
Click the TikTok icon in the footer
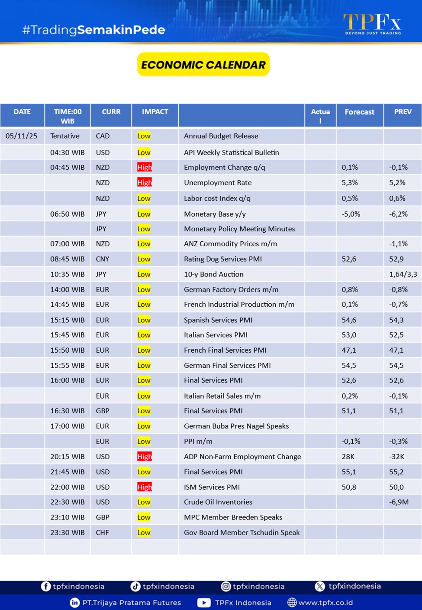pos(135,586)
